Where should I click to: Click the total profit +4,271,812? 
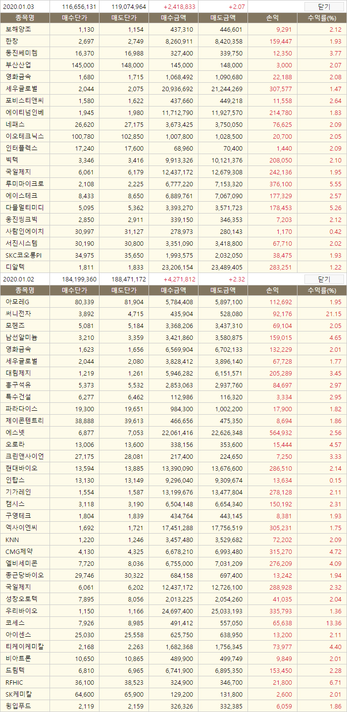(x=179, y=279)
